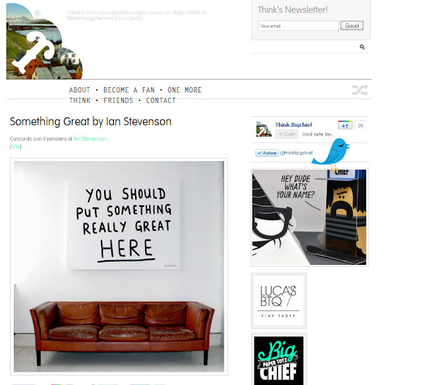Click the shuffle random post icon
Viewport: 422px width, 385px height.
(x=360, y=90)
